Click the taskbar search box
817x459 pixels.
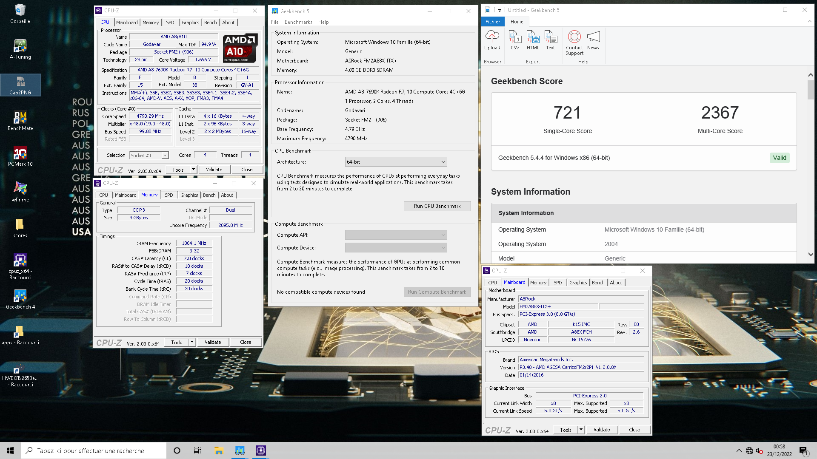tap(94, 450)
